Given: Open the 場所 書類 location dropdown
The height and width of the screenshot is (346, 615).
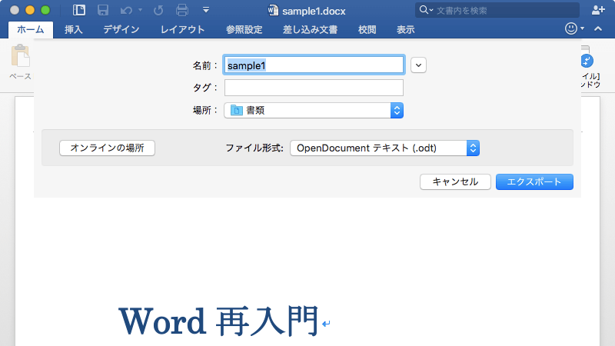Looking at the screenshot, I should tap(314, 110).
